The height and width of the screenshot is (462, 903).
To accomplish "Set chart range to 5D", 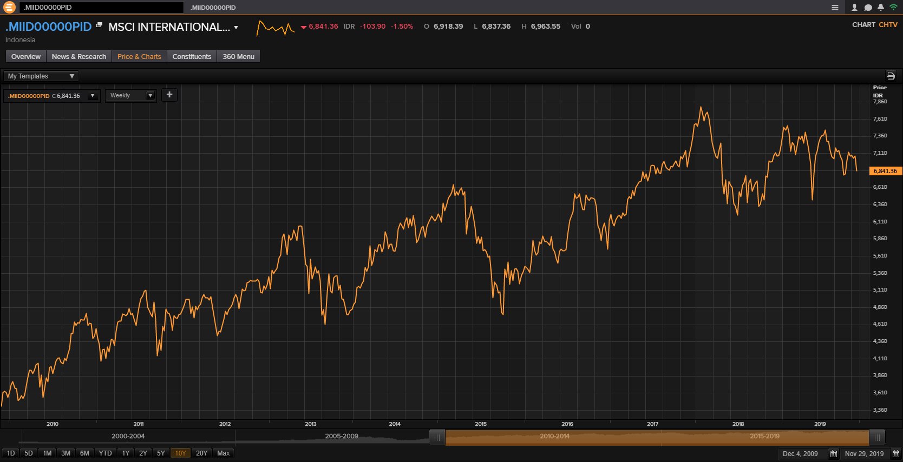I will pos(29,453).
